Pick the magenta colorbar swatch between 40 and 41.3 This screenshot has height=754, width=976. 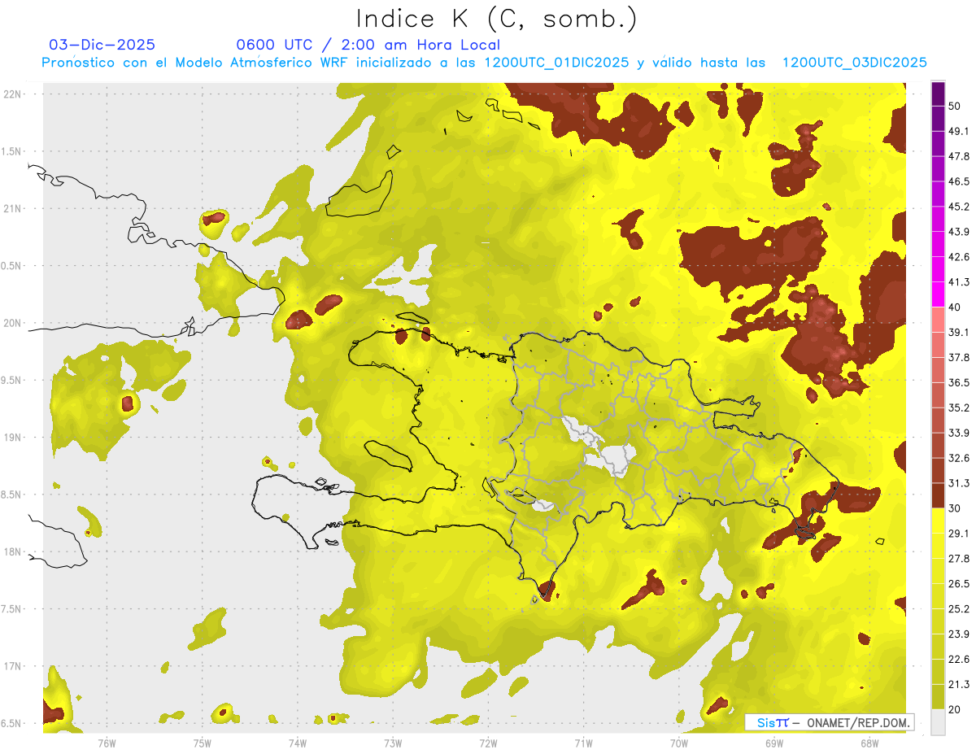pyautogui.click(x=939, y=294)
